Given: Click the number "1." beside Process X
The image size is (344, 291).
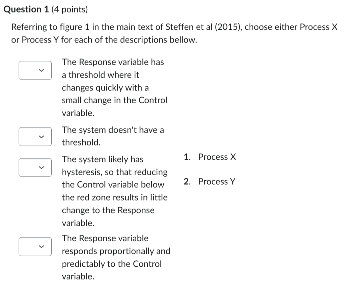Looking at the screenshot, I should pos(186,157).
